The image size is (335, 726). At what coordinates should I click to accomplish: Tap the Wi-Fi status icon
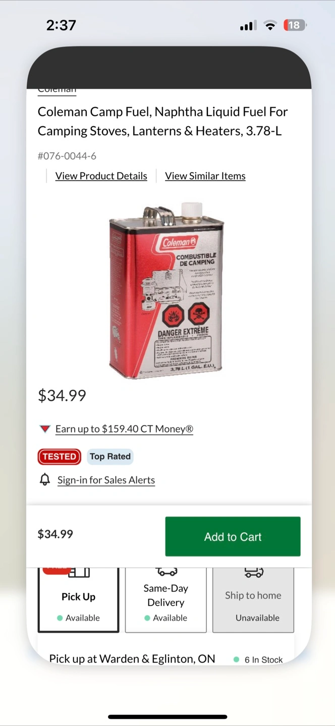(270, 25)
